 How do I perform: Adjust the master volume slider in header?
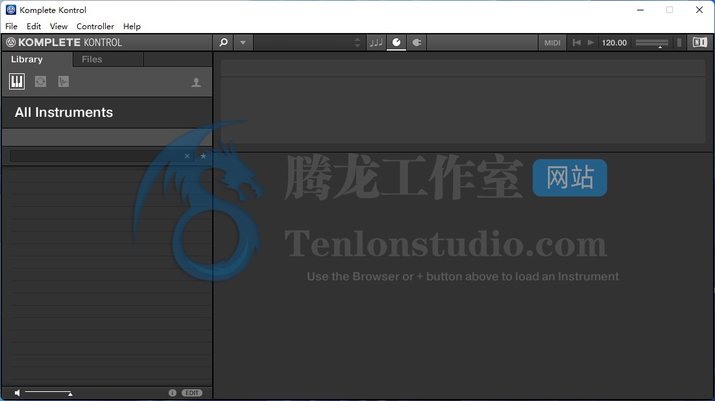[652, 43]
